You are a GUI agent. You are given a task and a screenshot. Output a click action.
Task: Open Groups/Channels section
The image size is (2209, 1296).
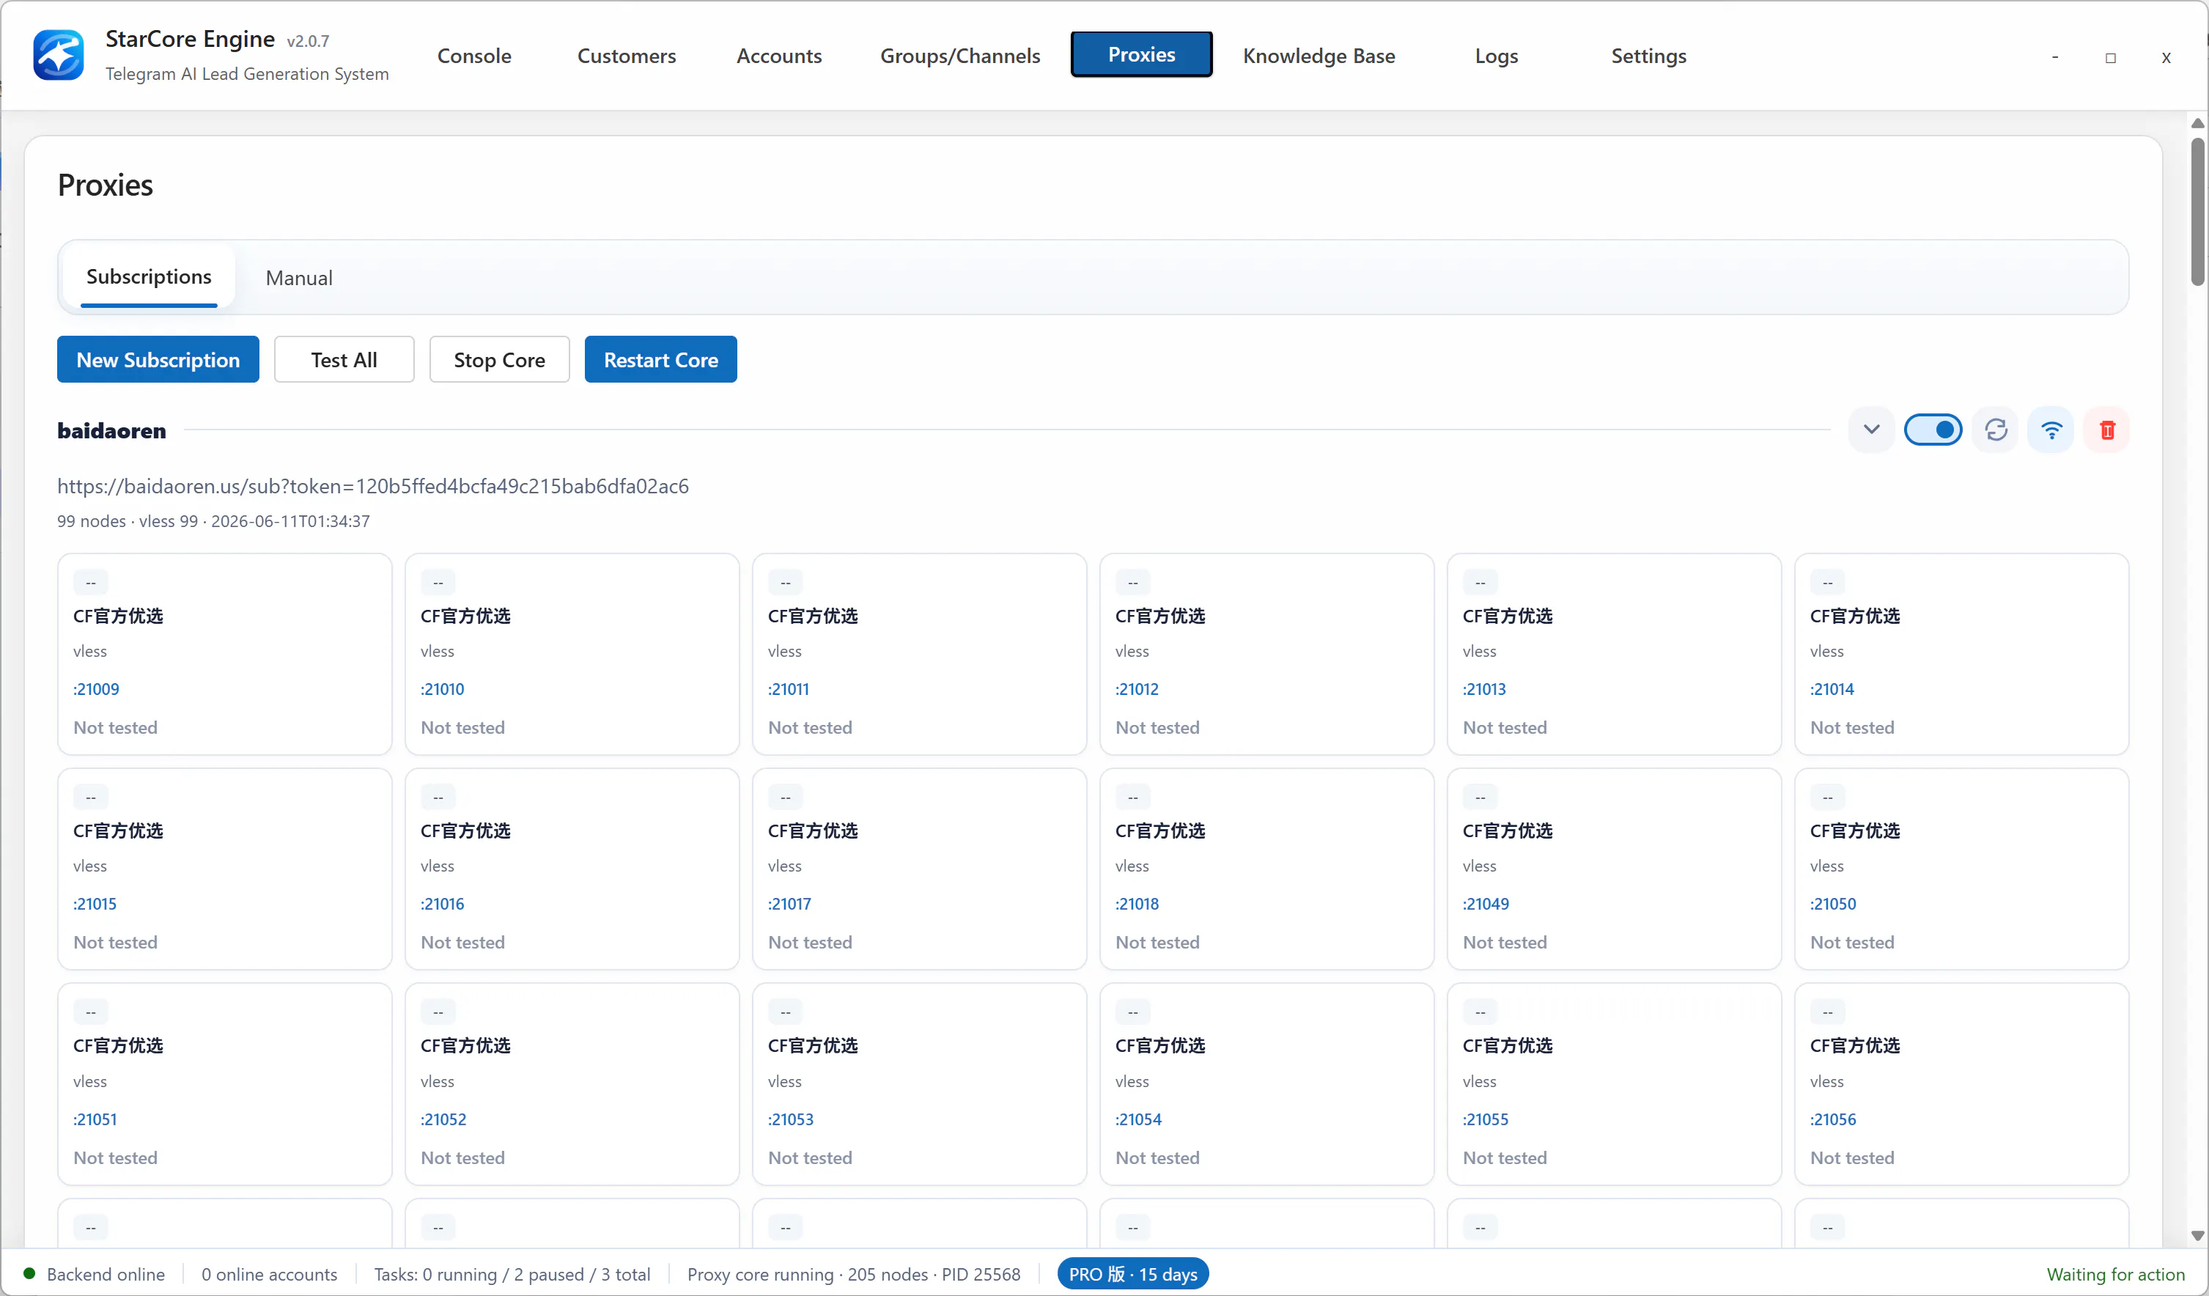(x=960, y=55)
